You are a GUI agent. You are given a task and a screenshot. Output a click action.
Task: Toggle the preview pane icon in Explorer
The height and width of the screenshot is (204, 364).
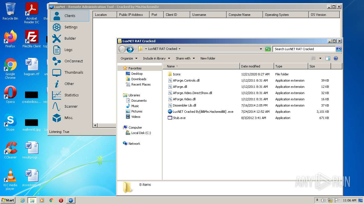pyautogui.click(x=328, y=58)
